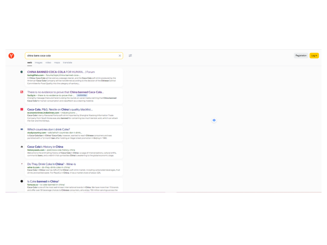Clear the search box with the X icon
This screenshot has height=245, width=327.
pos(120,56)
